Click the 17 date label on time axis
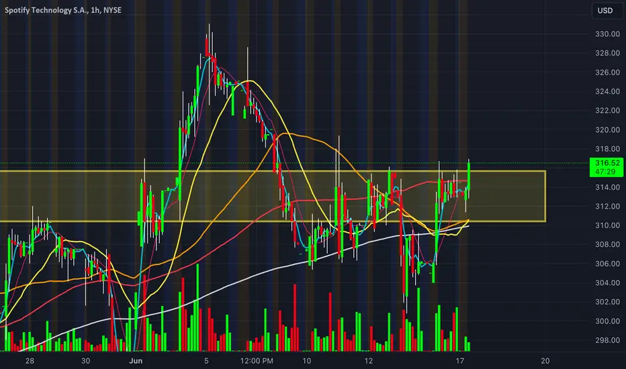Screen dimensions: 626x369 [x=460, y=361]
